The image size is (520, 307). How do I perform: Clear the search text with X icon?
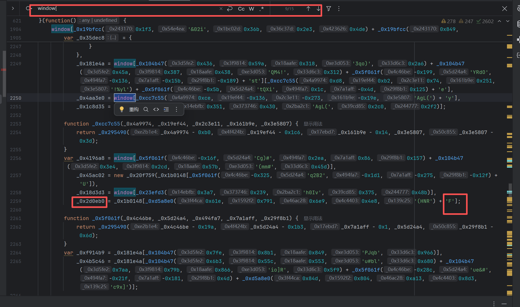(x=221, y=9)
